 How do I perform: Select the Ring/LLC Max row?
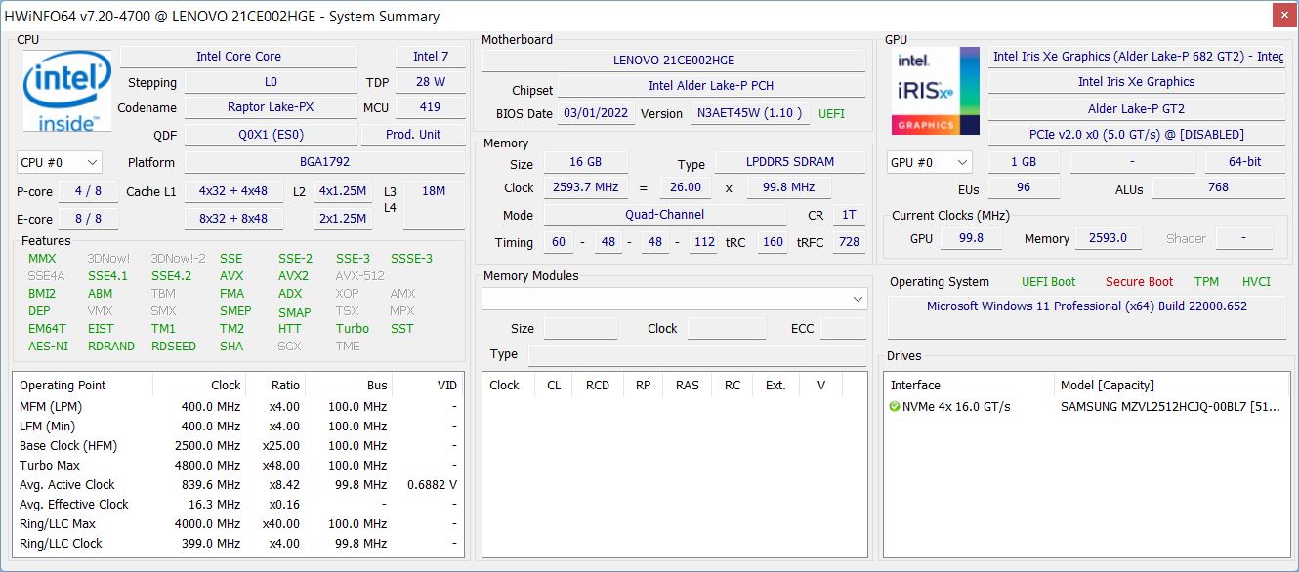(x=237, y=523)
